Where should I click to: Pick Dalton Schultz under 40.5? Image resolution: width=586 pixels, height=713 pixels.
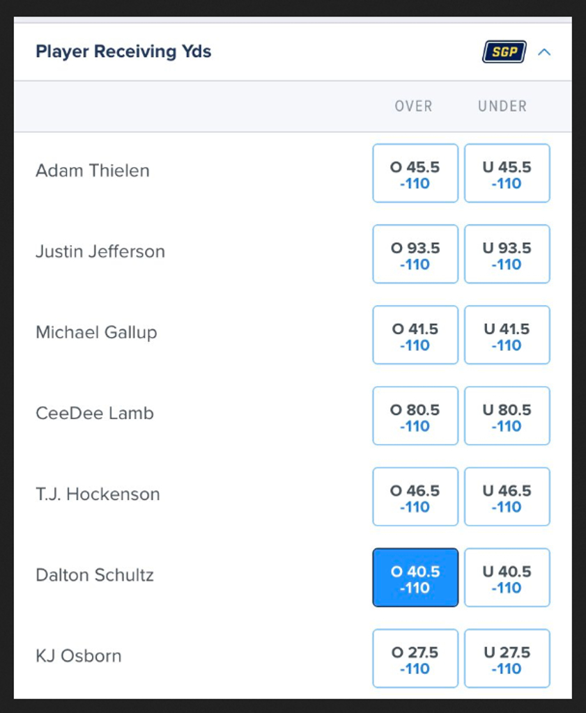[507, 578]
